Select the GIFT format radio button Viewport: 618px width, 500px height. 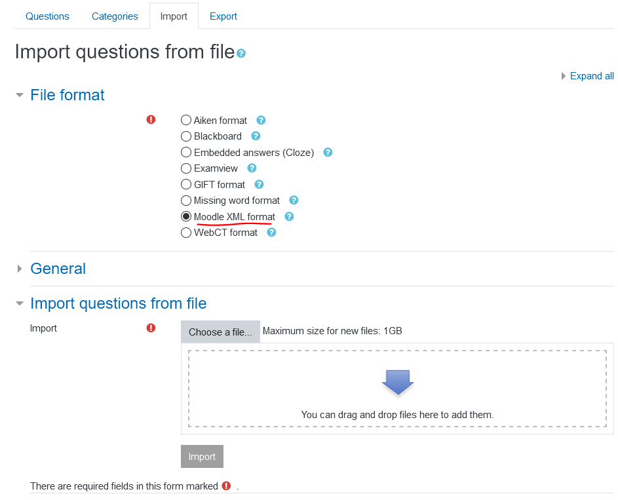[x=186, y=184]
